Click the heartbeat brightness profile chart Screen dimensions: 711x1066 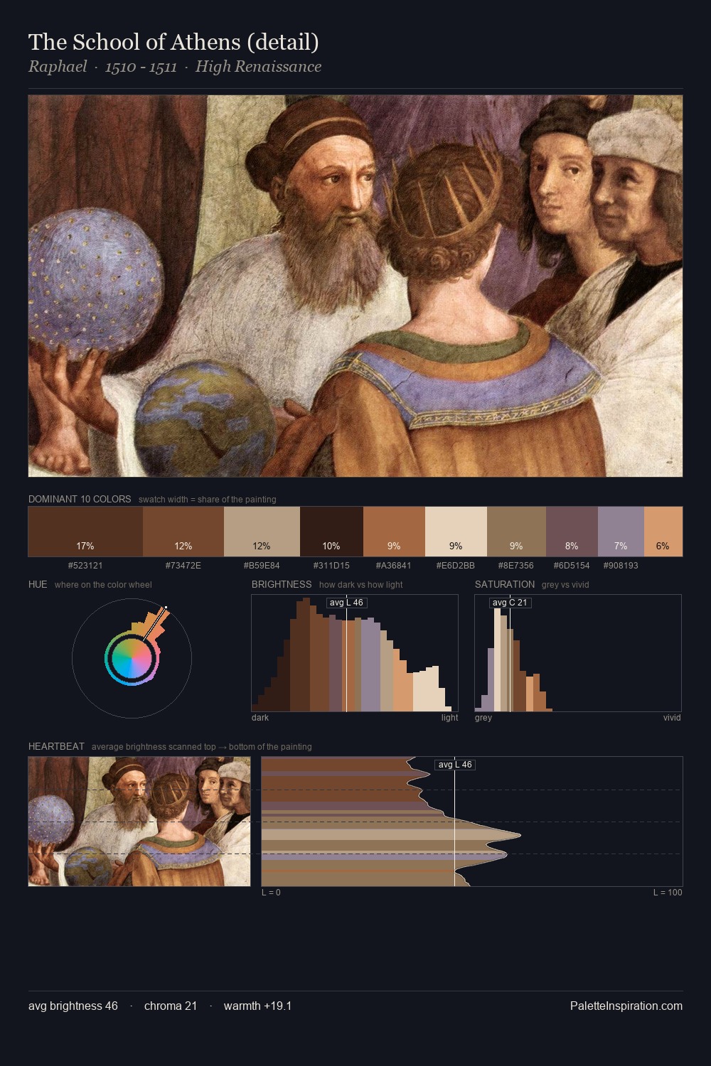click(472, 822)
